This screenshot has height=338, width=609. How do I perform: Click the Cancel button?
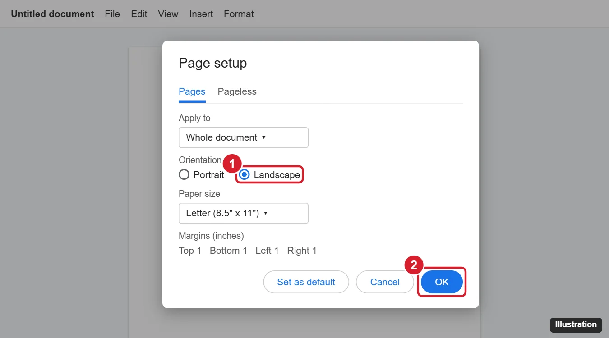tap(385, 282)
